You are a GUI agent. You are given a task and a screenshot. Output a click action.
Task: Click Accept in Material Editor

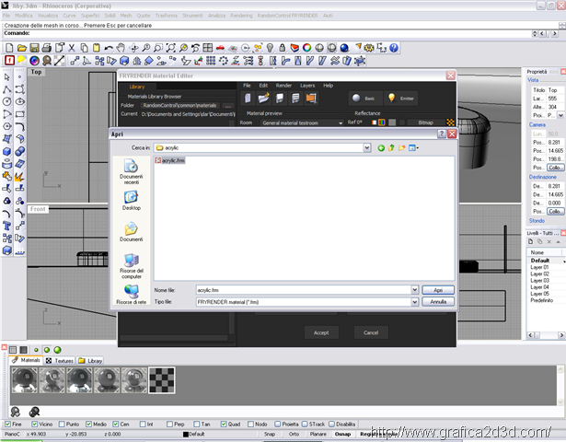tap(321, 332)
